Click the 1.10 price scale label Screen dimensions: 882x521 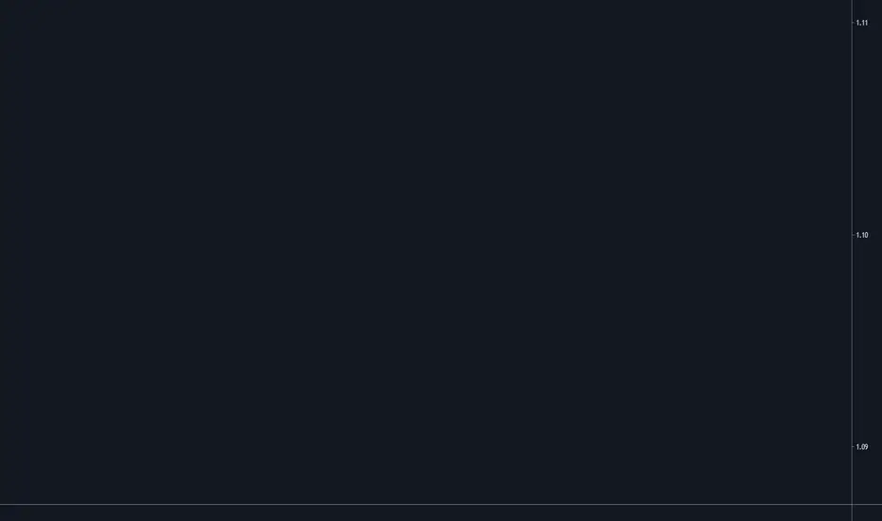[862, 235]
